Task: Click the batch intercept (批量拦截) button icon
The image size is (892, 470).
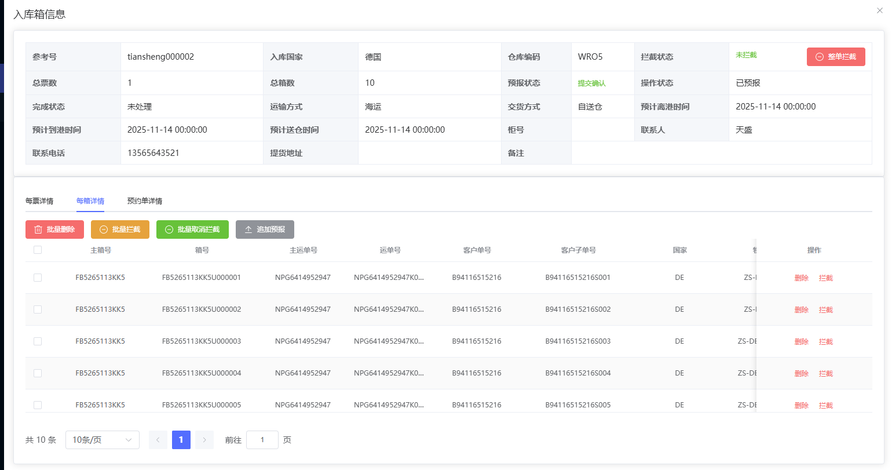Action: point(104,229)
